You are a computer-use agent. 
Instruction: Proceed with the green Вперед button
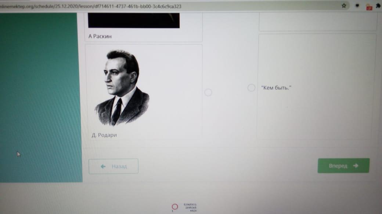click(x=343, y=166)
